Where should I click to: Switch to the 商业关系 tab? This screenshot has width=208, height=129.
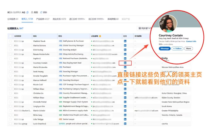click(x=59, y=19)
